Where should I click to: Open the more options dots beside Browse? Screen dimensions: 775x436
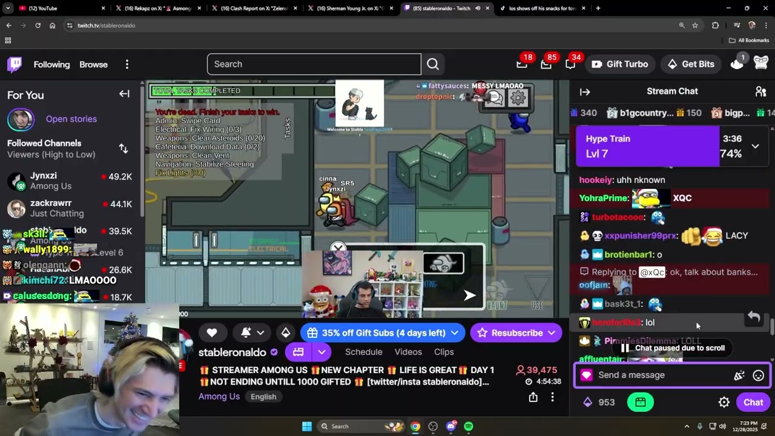127,64
